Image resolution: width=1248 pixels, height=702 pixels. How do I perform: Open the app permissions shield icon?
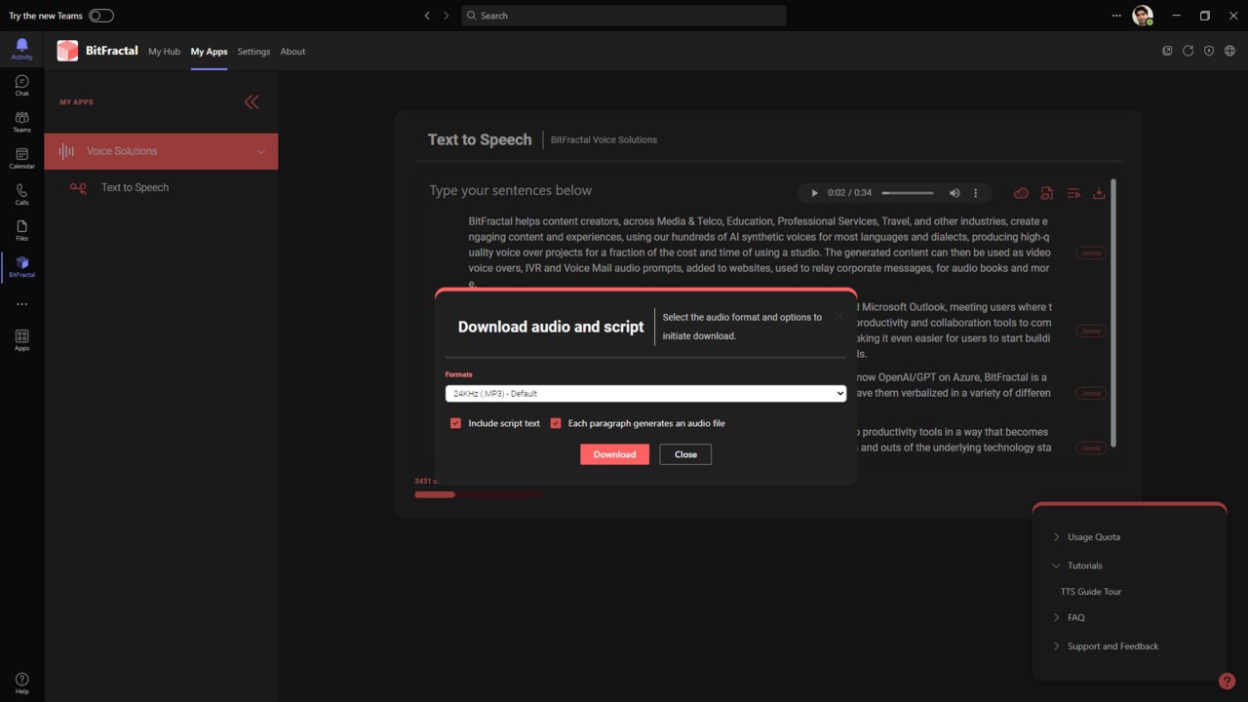1209,51
